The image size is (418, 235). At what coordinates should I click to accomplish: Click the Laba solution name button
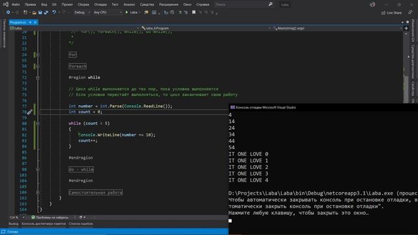[285, 5]
